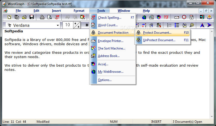Open the web browser globe icon in toolbar
The height and width of the screenshot is (126, 216).
pos(144,17)
